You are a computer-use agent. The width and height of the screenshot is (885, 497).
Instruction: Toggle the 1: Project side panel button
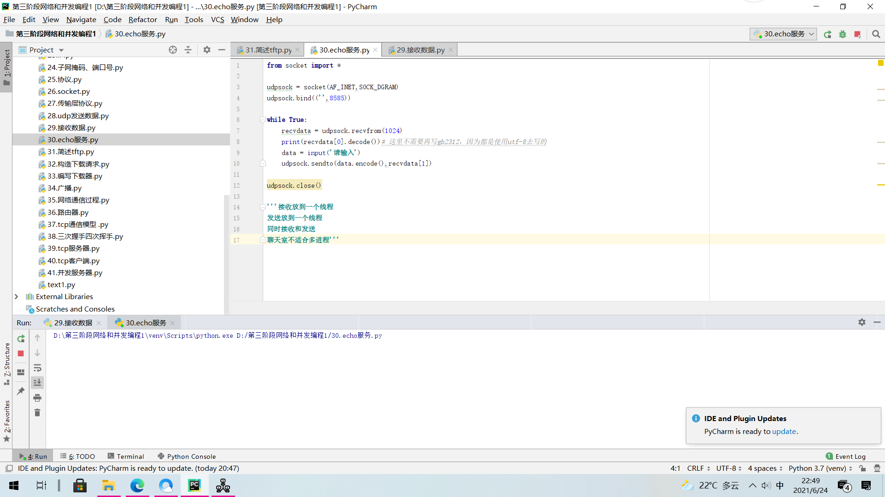[6, 68]
